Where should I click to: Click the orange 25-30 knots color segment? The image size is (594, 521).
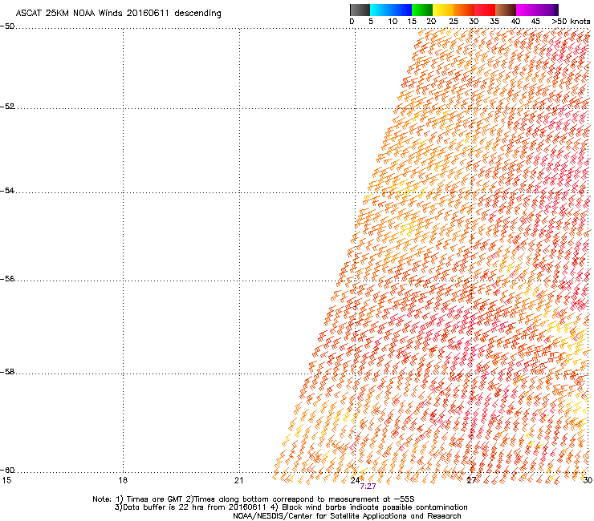pos(464,10)
